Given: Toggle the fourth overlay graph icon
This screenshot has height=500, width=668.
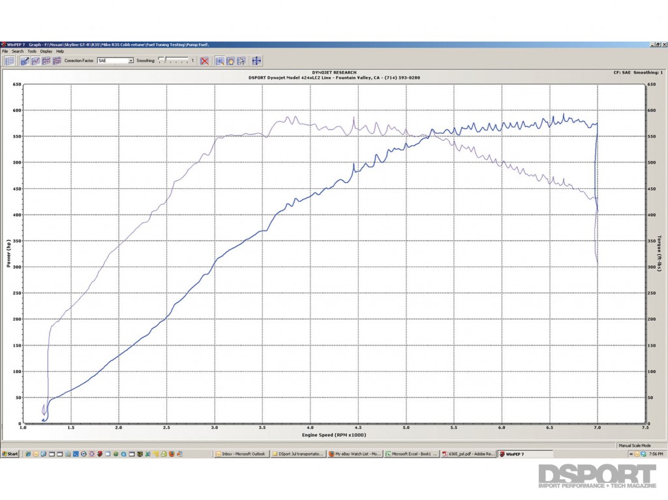Looking at the screenshot, I should pos(55,61).
